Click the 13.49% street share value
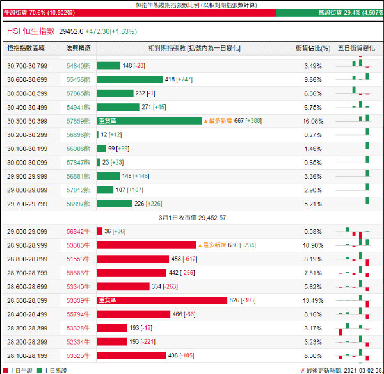 pyautogui.click(x=313, y=300)
